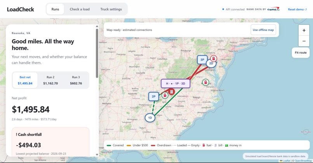
Task: Click the "API connected" status text
Action: click(x=235, y=9)
